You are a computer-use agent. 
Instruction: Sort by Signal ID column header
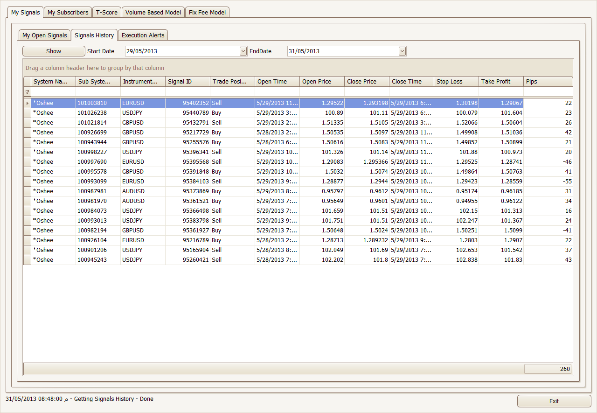(x=187, y=82)
